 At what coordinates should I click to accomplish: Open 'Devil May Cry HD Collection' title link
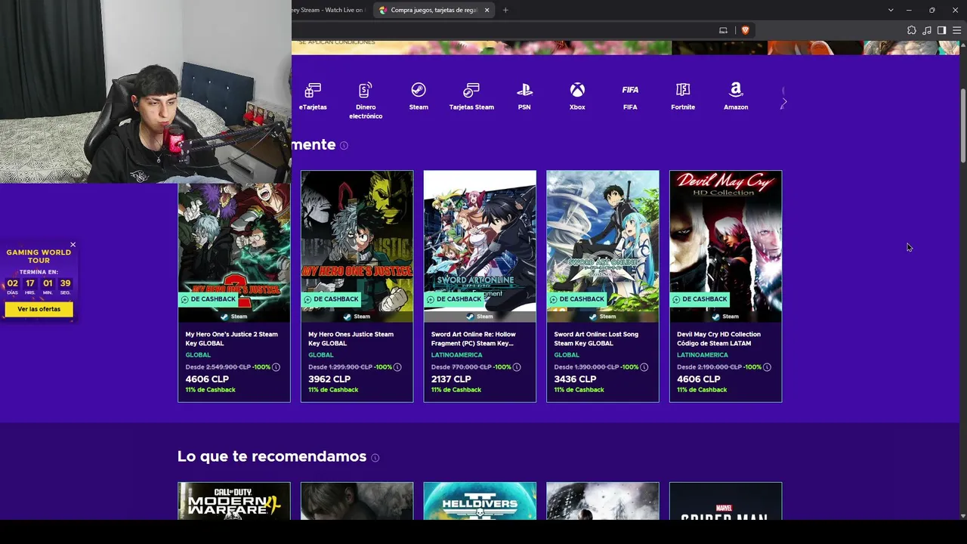coord(719,338)
